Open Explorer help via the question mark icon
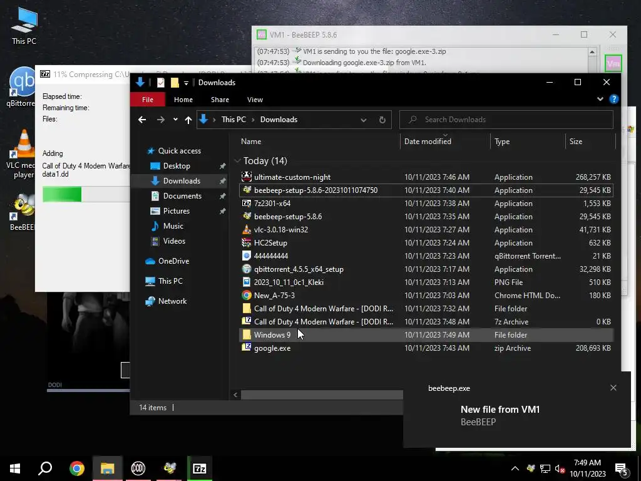 [613, 99]
